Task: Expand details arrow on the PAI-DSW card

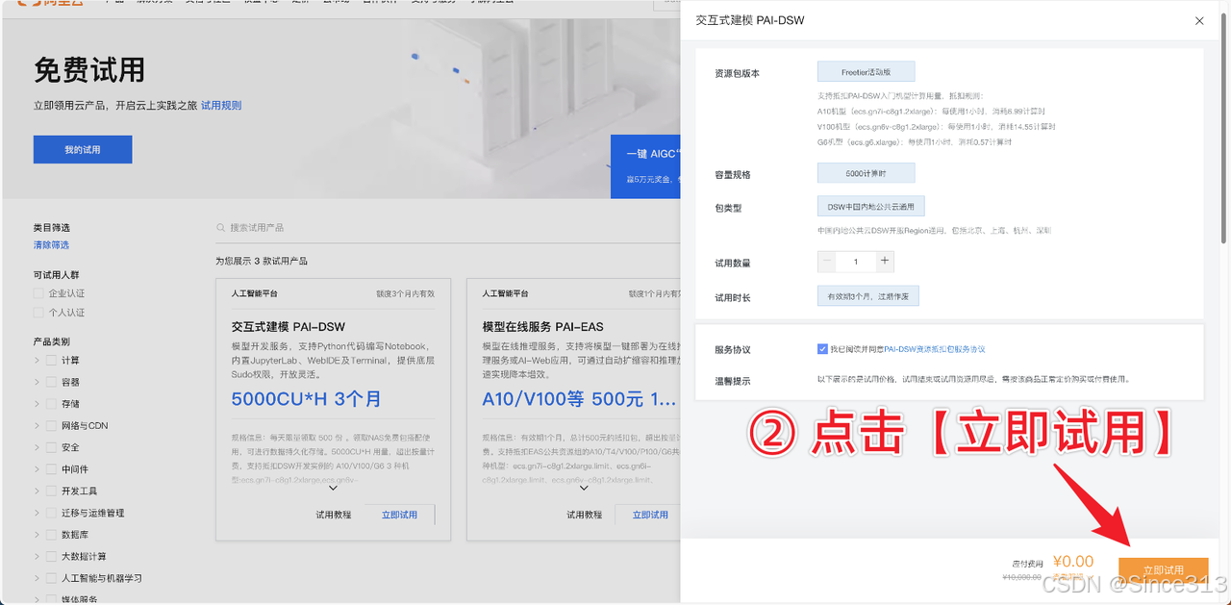Action: click(333, 488)
